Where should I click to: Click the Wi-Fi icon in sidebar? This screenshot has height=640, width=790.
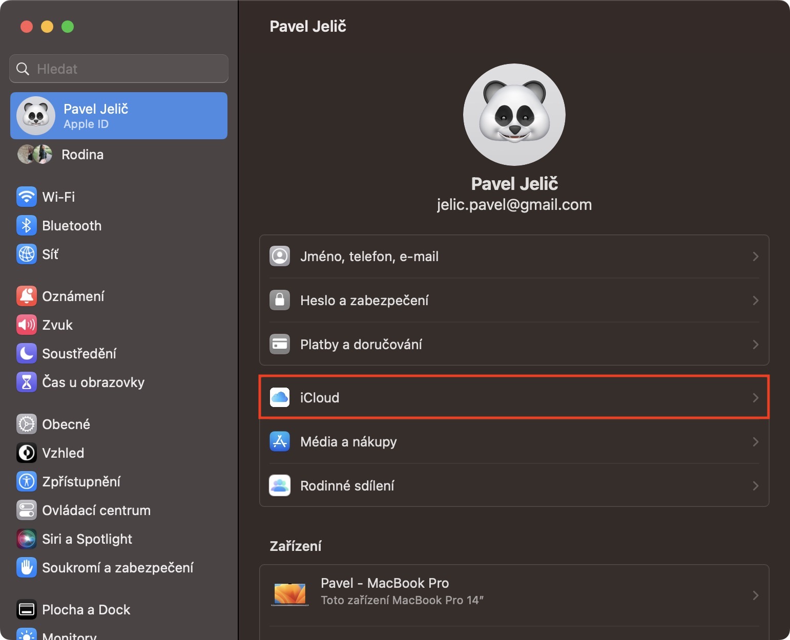(x=27, y=197)
